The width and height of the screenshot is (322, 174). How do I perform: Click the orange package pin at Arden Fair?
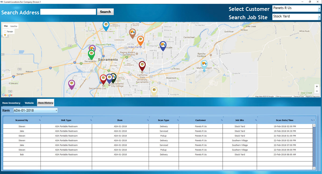coord(140,40)
